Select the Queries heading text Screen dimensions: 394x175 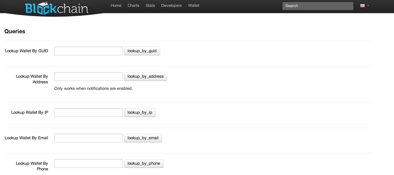pos(15,31)
